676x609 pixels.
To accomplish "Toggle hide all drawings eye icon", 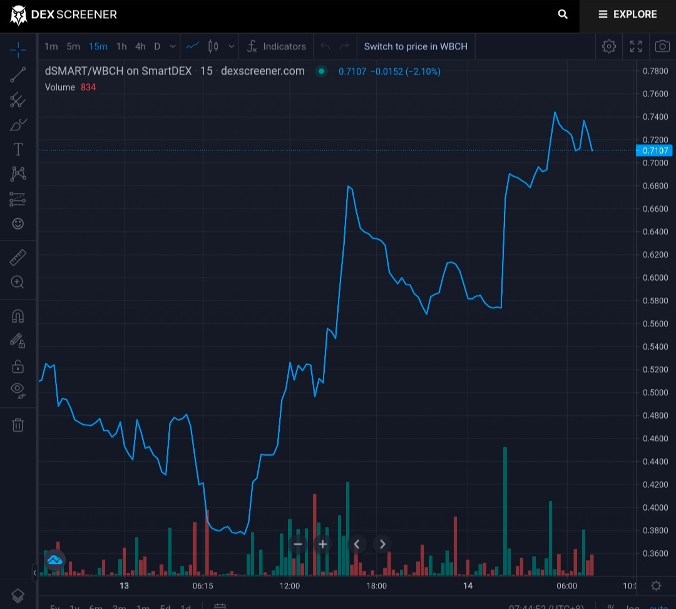I will point(18,390).
